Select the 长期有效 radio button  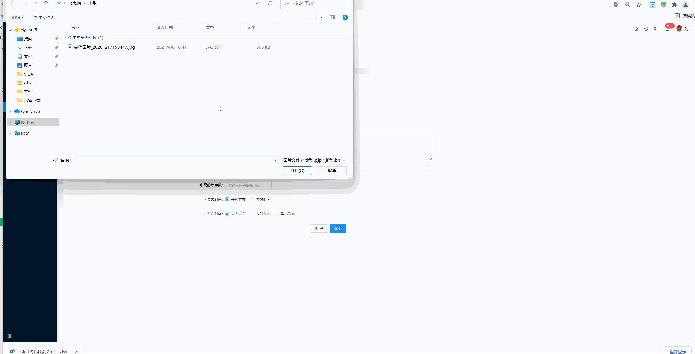coord(227,200)
